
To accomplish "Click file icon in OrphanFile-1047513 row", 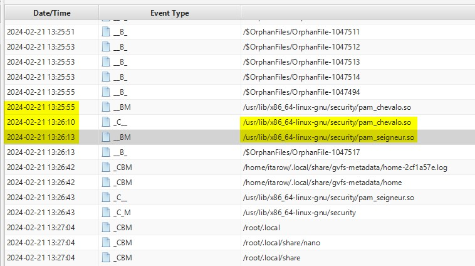I will 106,61.
